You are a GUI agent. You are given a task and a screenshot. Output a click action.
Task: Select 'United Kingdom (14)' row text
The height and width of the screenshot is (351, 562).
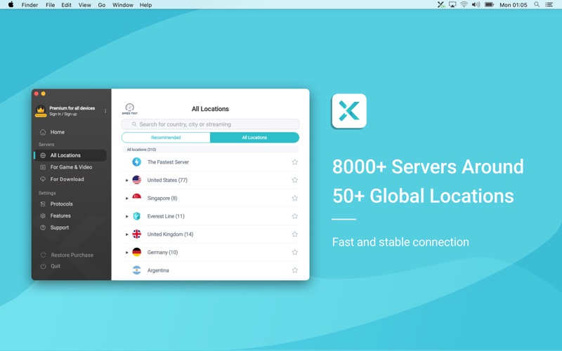click(170, 234)
